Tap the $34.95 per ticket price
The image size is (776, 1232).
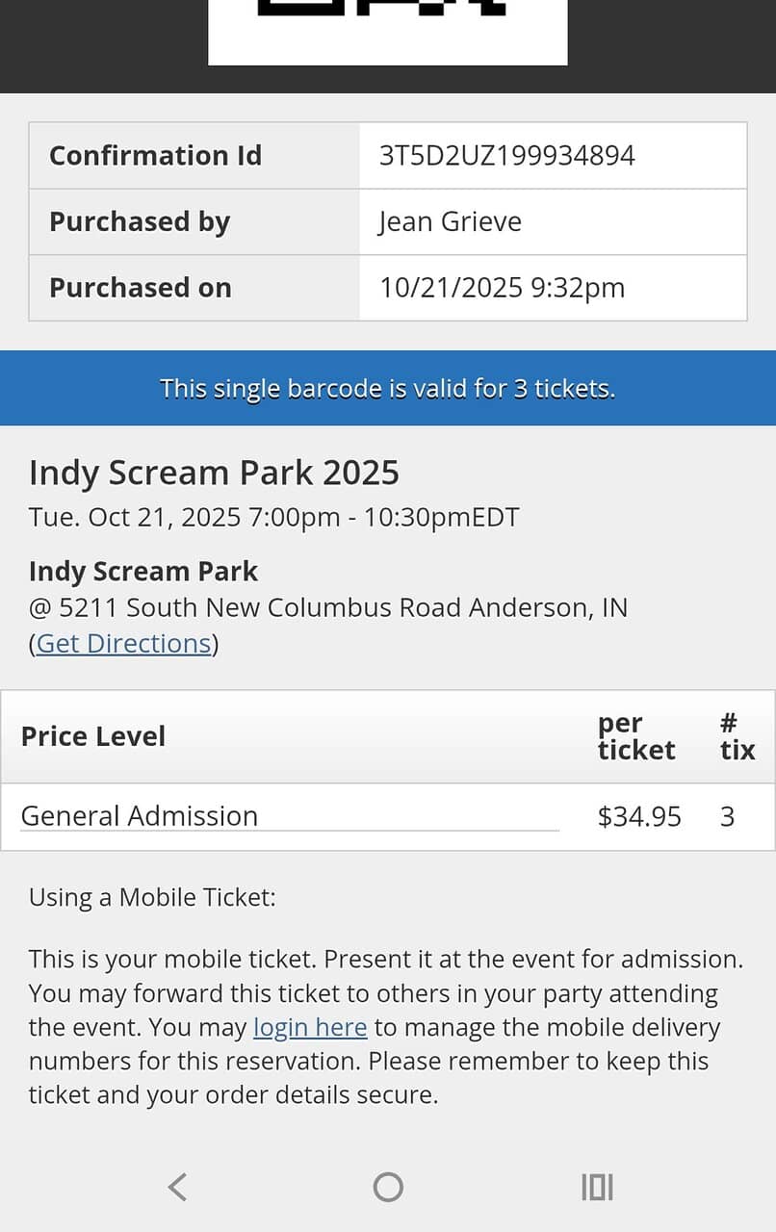tap(639, 817)
